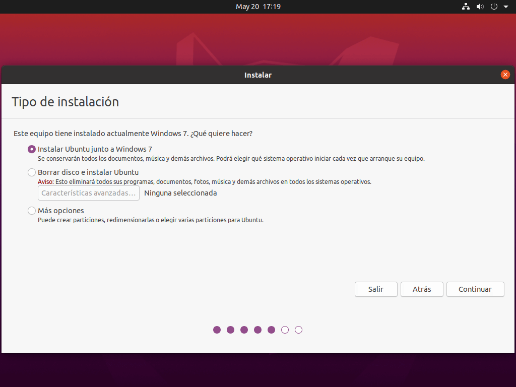This screenshot has width=516, height=387.
Task: Go back with the Atrás button
Action: click(422, 289)
